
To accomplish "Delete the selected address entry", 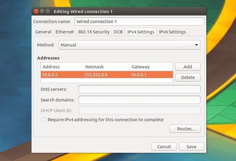I will (188, 77).
